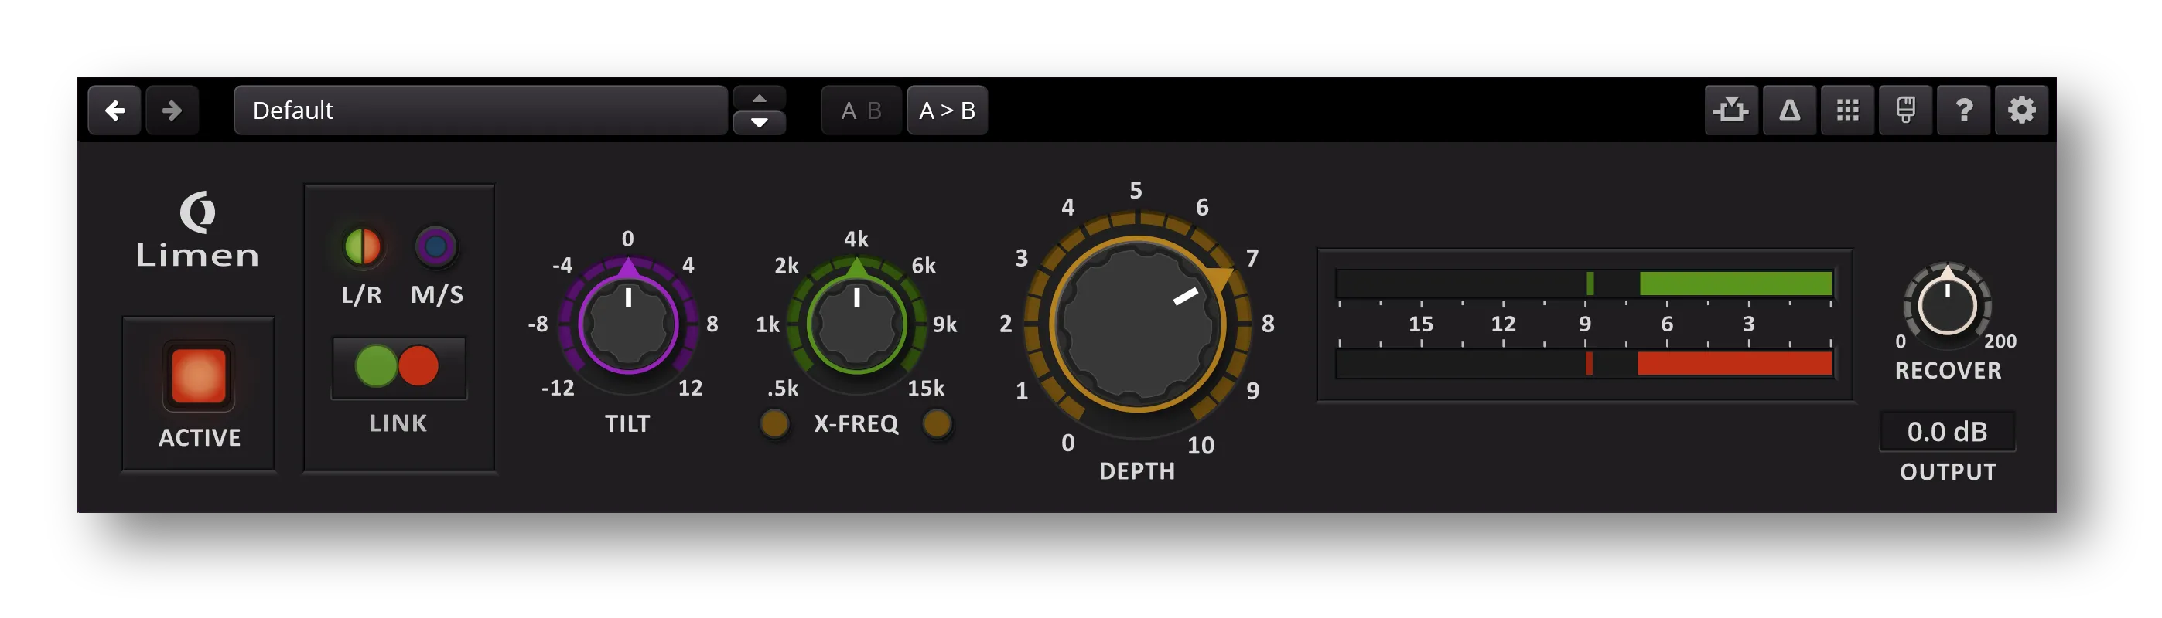Viewport: 2162px width, 618px height.
Task: Click the brush/theme icon in the toolbar
Action: [x=1905, y=110]
